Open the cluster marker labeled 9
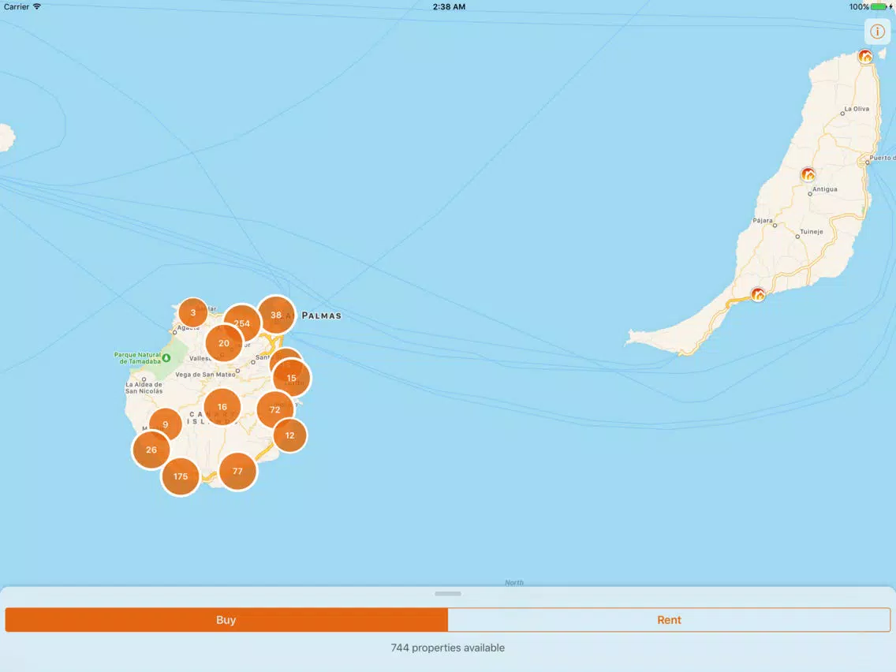Image resolution: width=896 pixels, height=672 pixels. pyautogui.click(x=165, y=424)
